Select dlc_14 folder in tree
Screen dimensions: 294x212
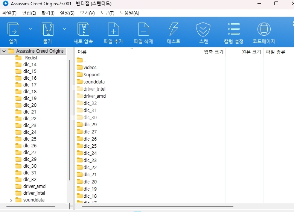tap(26, 65)
